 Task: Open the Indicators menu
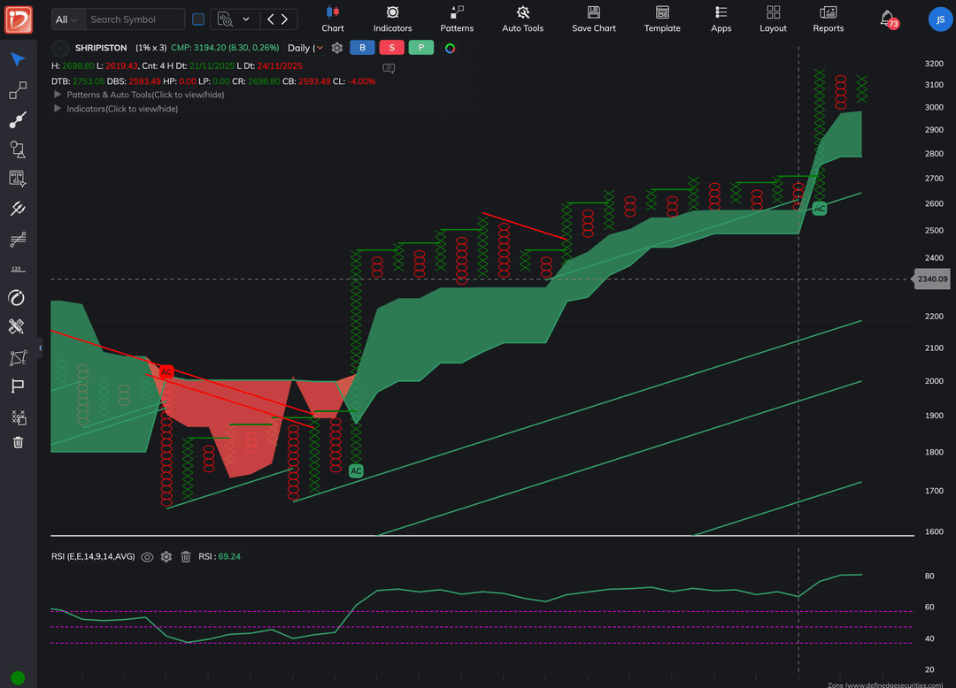coord(392,19)
